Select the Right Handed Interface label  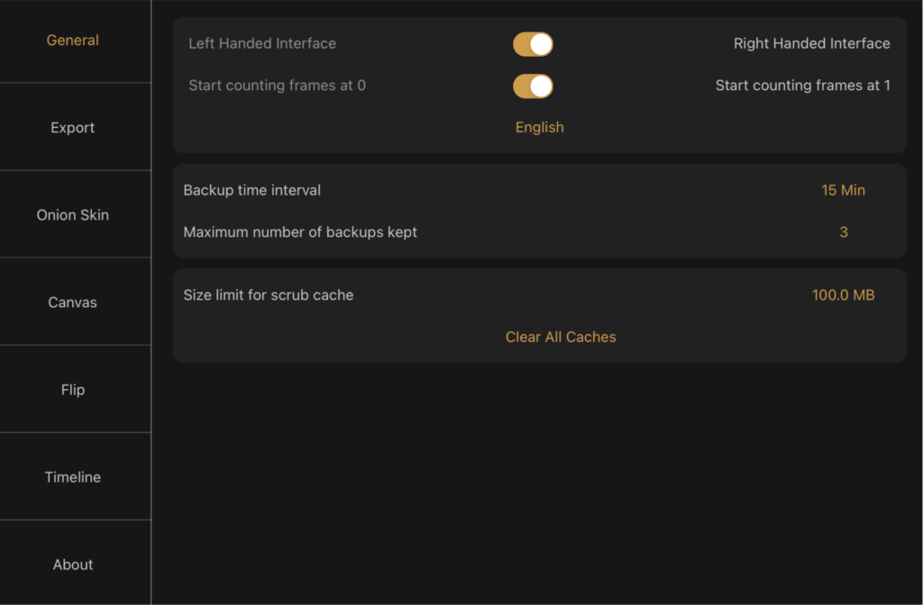tap(812, 43)
